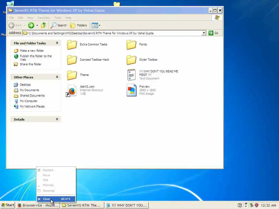Viewport: 279px width, 209px height.
Task: Click the folder icon in title bar
Action: click(11, 10)
